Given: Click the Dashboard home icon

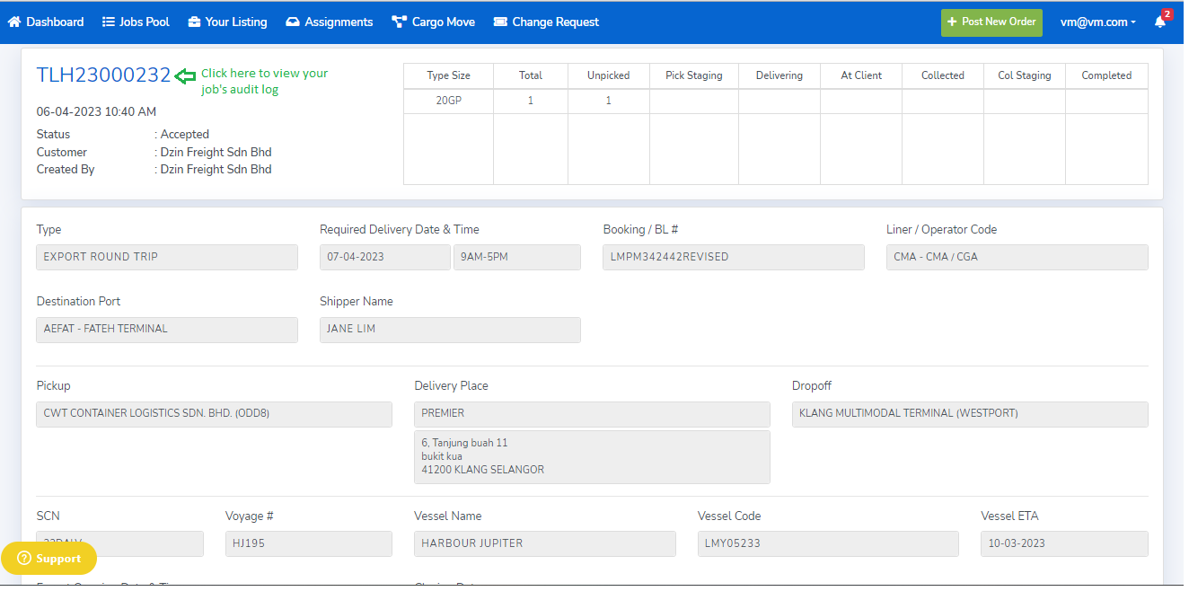Looking at the screenshot, I should (x=14, y=22).
